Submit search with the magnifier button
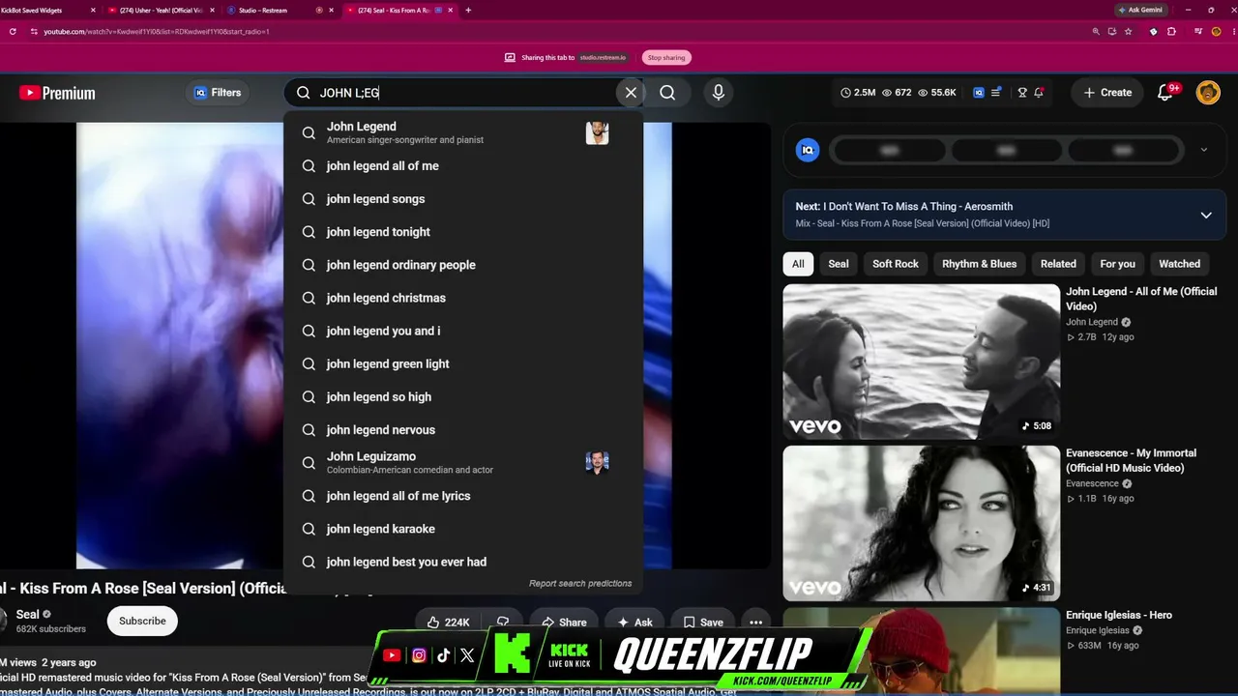1238x696 pixels. [x=667, y=93]
